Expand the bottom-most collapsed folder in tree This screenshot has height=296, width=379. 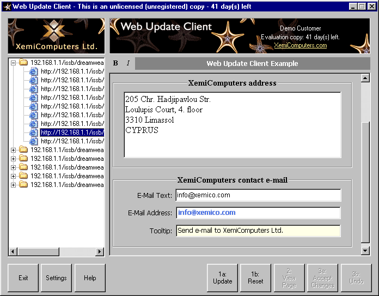click(14, 185)
